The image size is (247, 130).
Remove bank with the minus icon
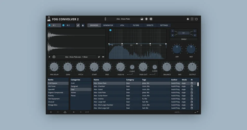(x=58, y=112)
